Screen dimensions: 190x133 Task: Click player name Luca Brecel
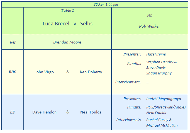(56, 24)
